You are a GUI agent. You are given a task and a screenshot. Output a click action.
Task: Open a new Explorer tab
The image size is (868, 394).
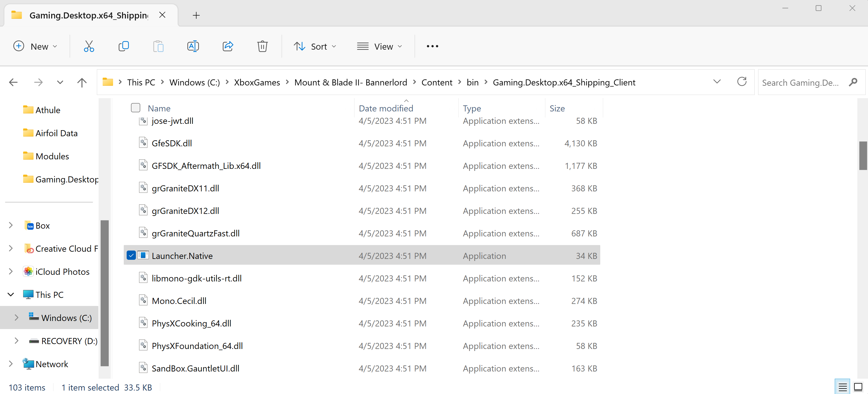click(196, 15)
